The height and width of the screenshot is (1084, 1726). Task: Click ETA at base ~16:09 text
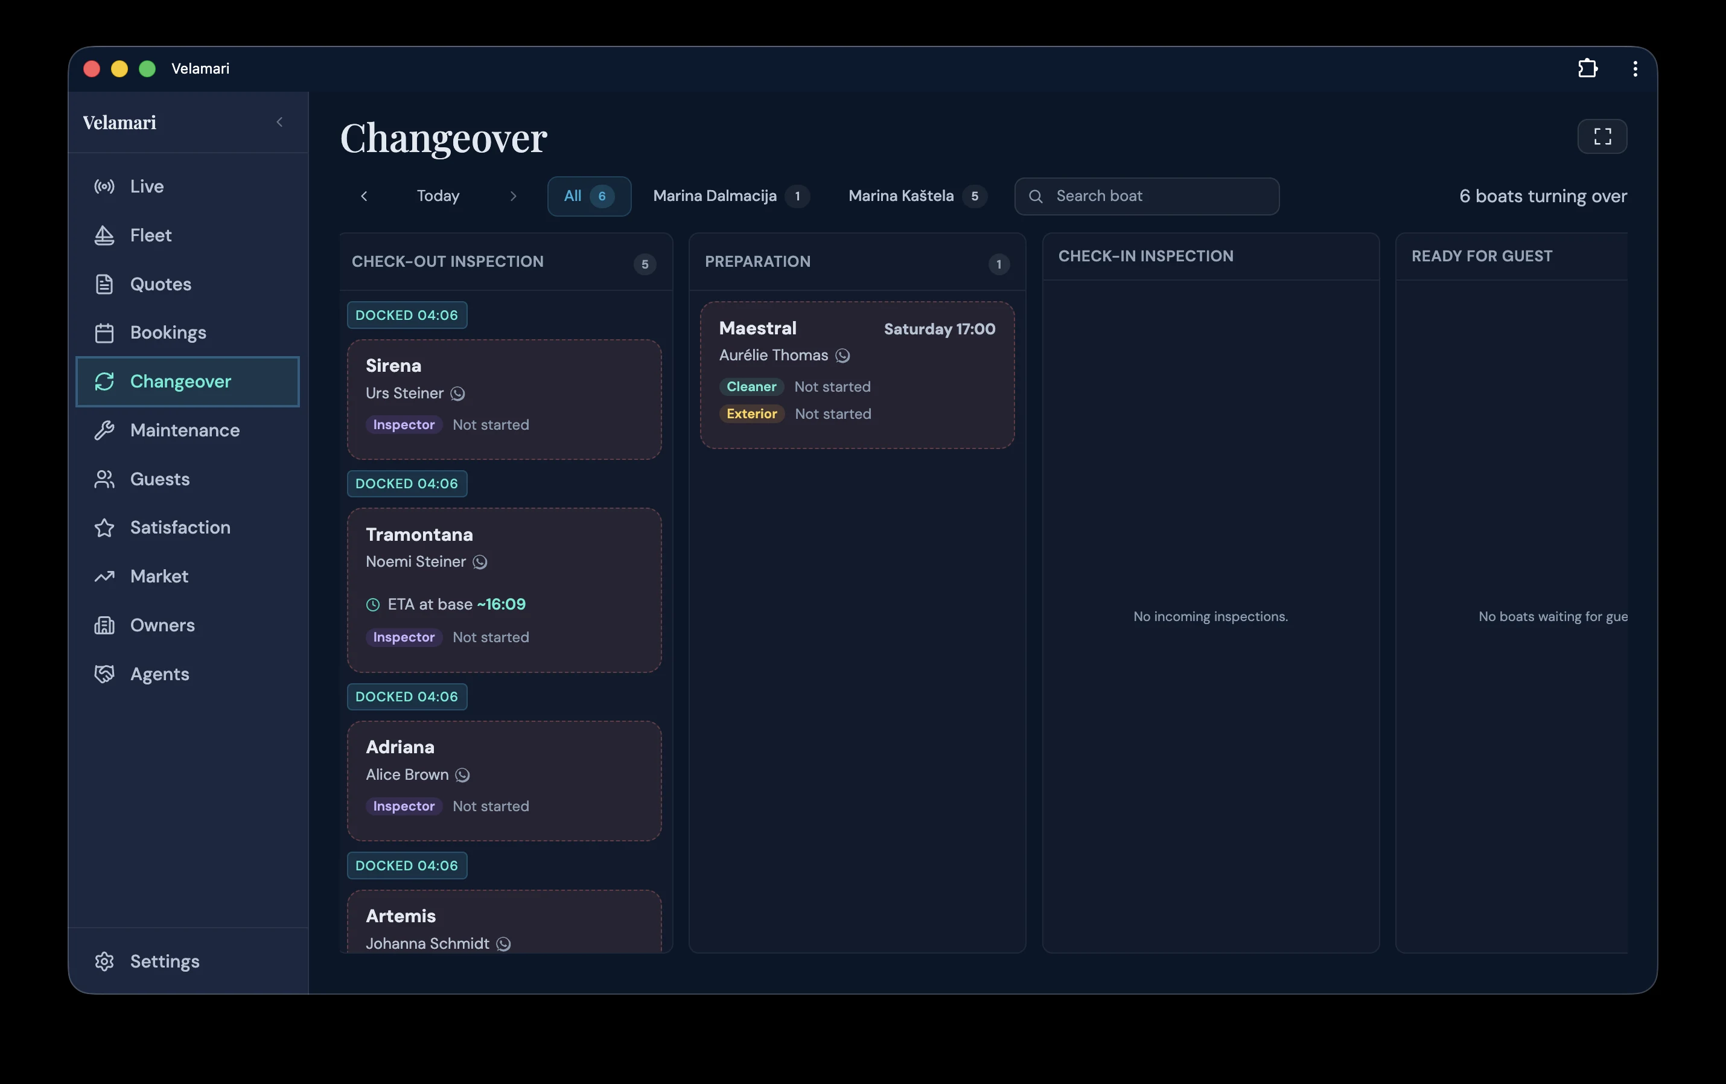click(456, 604)
